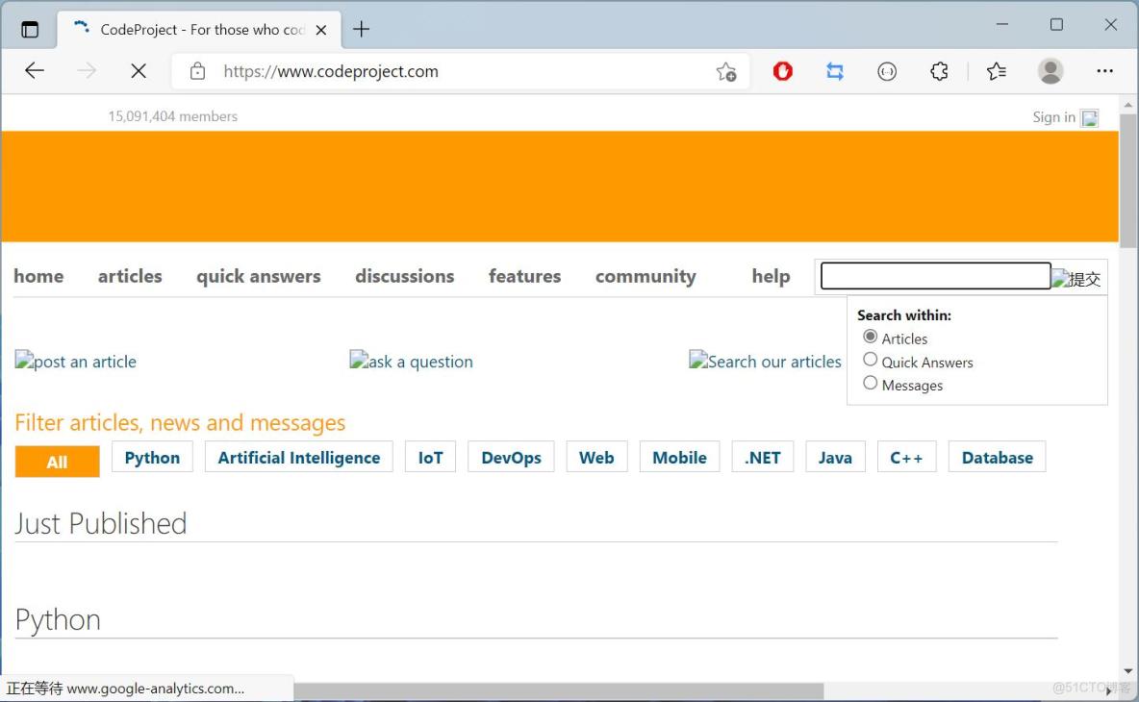Viewport: 1139px width, 702px height.
Task: Open the discussions menu
Action: click(x=405, y=276)
